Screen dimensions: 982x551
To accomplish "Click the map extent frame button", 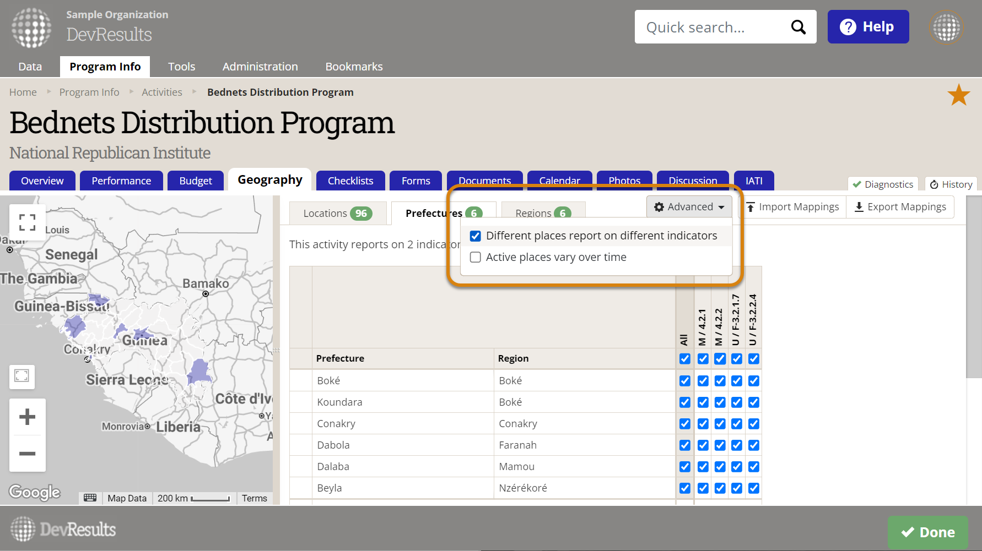I will click(x=22, y=376).
